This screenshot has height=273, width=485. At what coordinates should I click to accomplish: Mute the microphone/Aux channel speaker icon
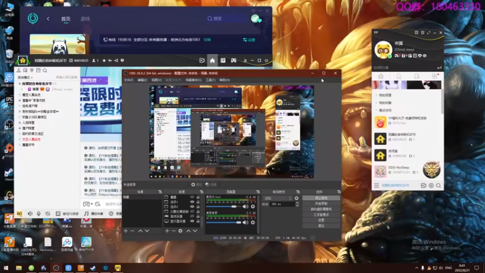pyautogui.click(x=246, y=206)
